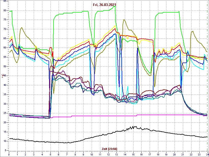This screenshot has height=157, width=209.
Task: Select the 25 value on the temperature axis
Action: (4, 113)
